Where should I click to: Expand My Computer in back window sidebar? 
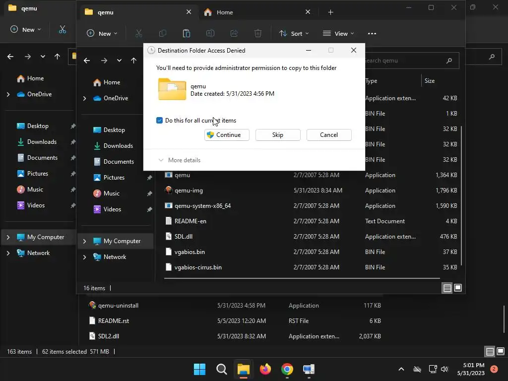[x=8, y=237]
